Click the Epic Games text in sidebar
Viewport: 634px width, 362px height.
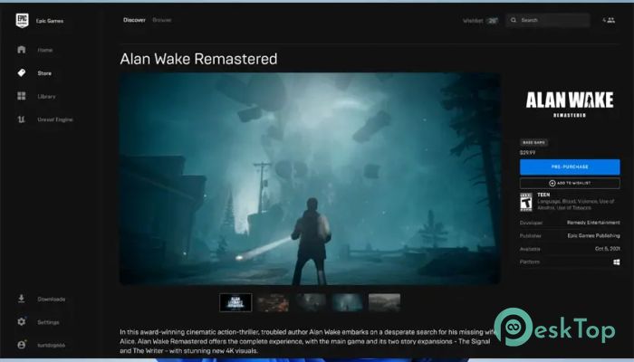(50, 21)
